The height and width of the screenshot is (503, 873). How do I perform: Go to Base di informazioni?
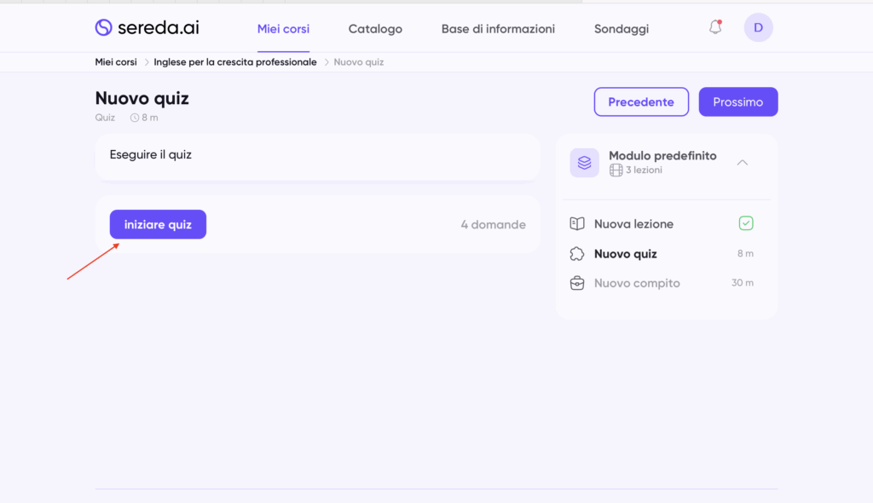pos(498,29)
